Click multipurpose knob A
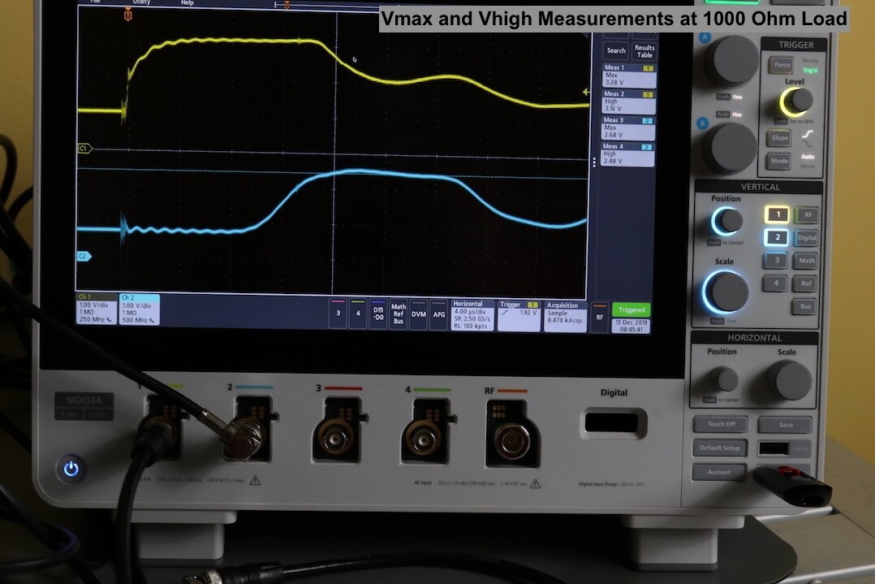The height and width of the screenshot is (584, 875). tap(732, 61)
